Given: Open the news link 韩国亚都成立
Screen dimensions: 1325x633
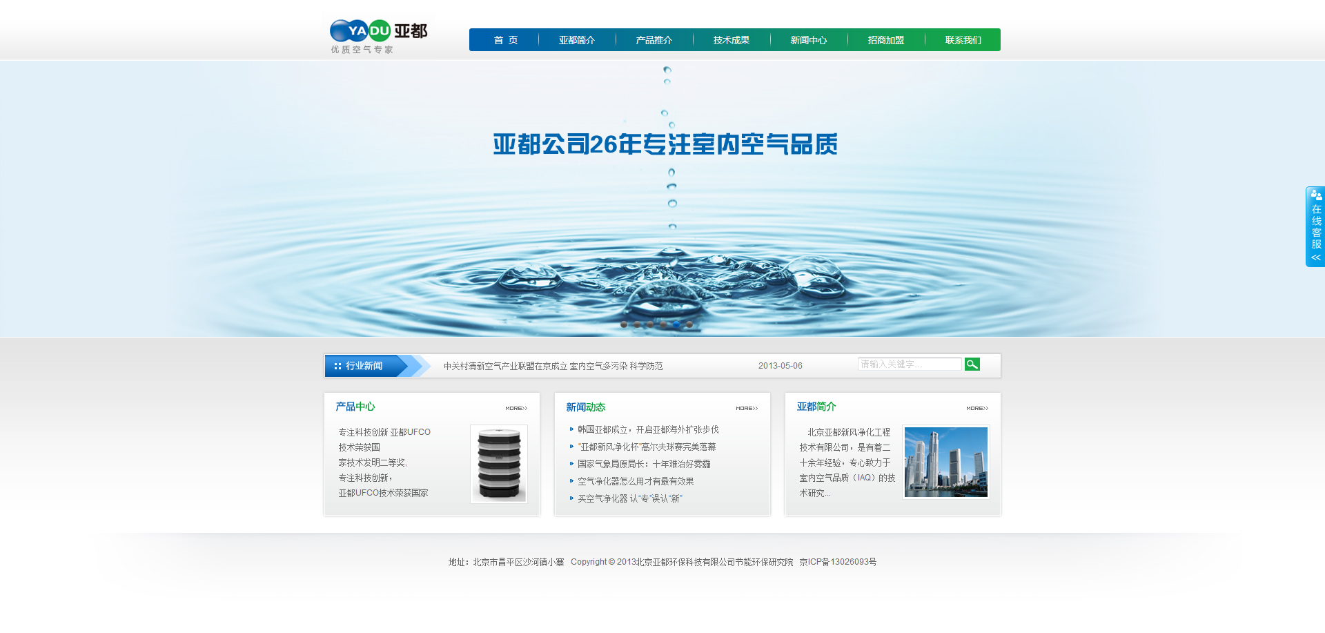Looking at the screenshot, I should coord(648,429).
